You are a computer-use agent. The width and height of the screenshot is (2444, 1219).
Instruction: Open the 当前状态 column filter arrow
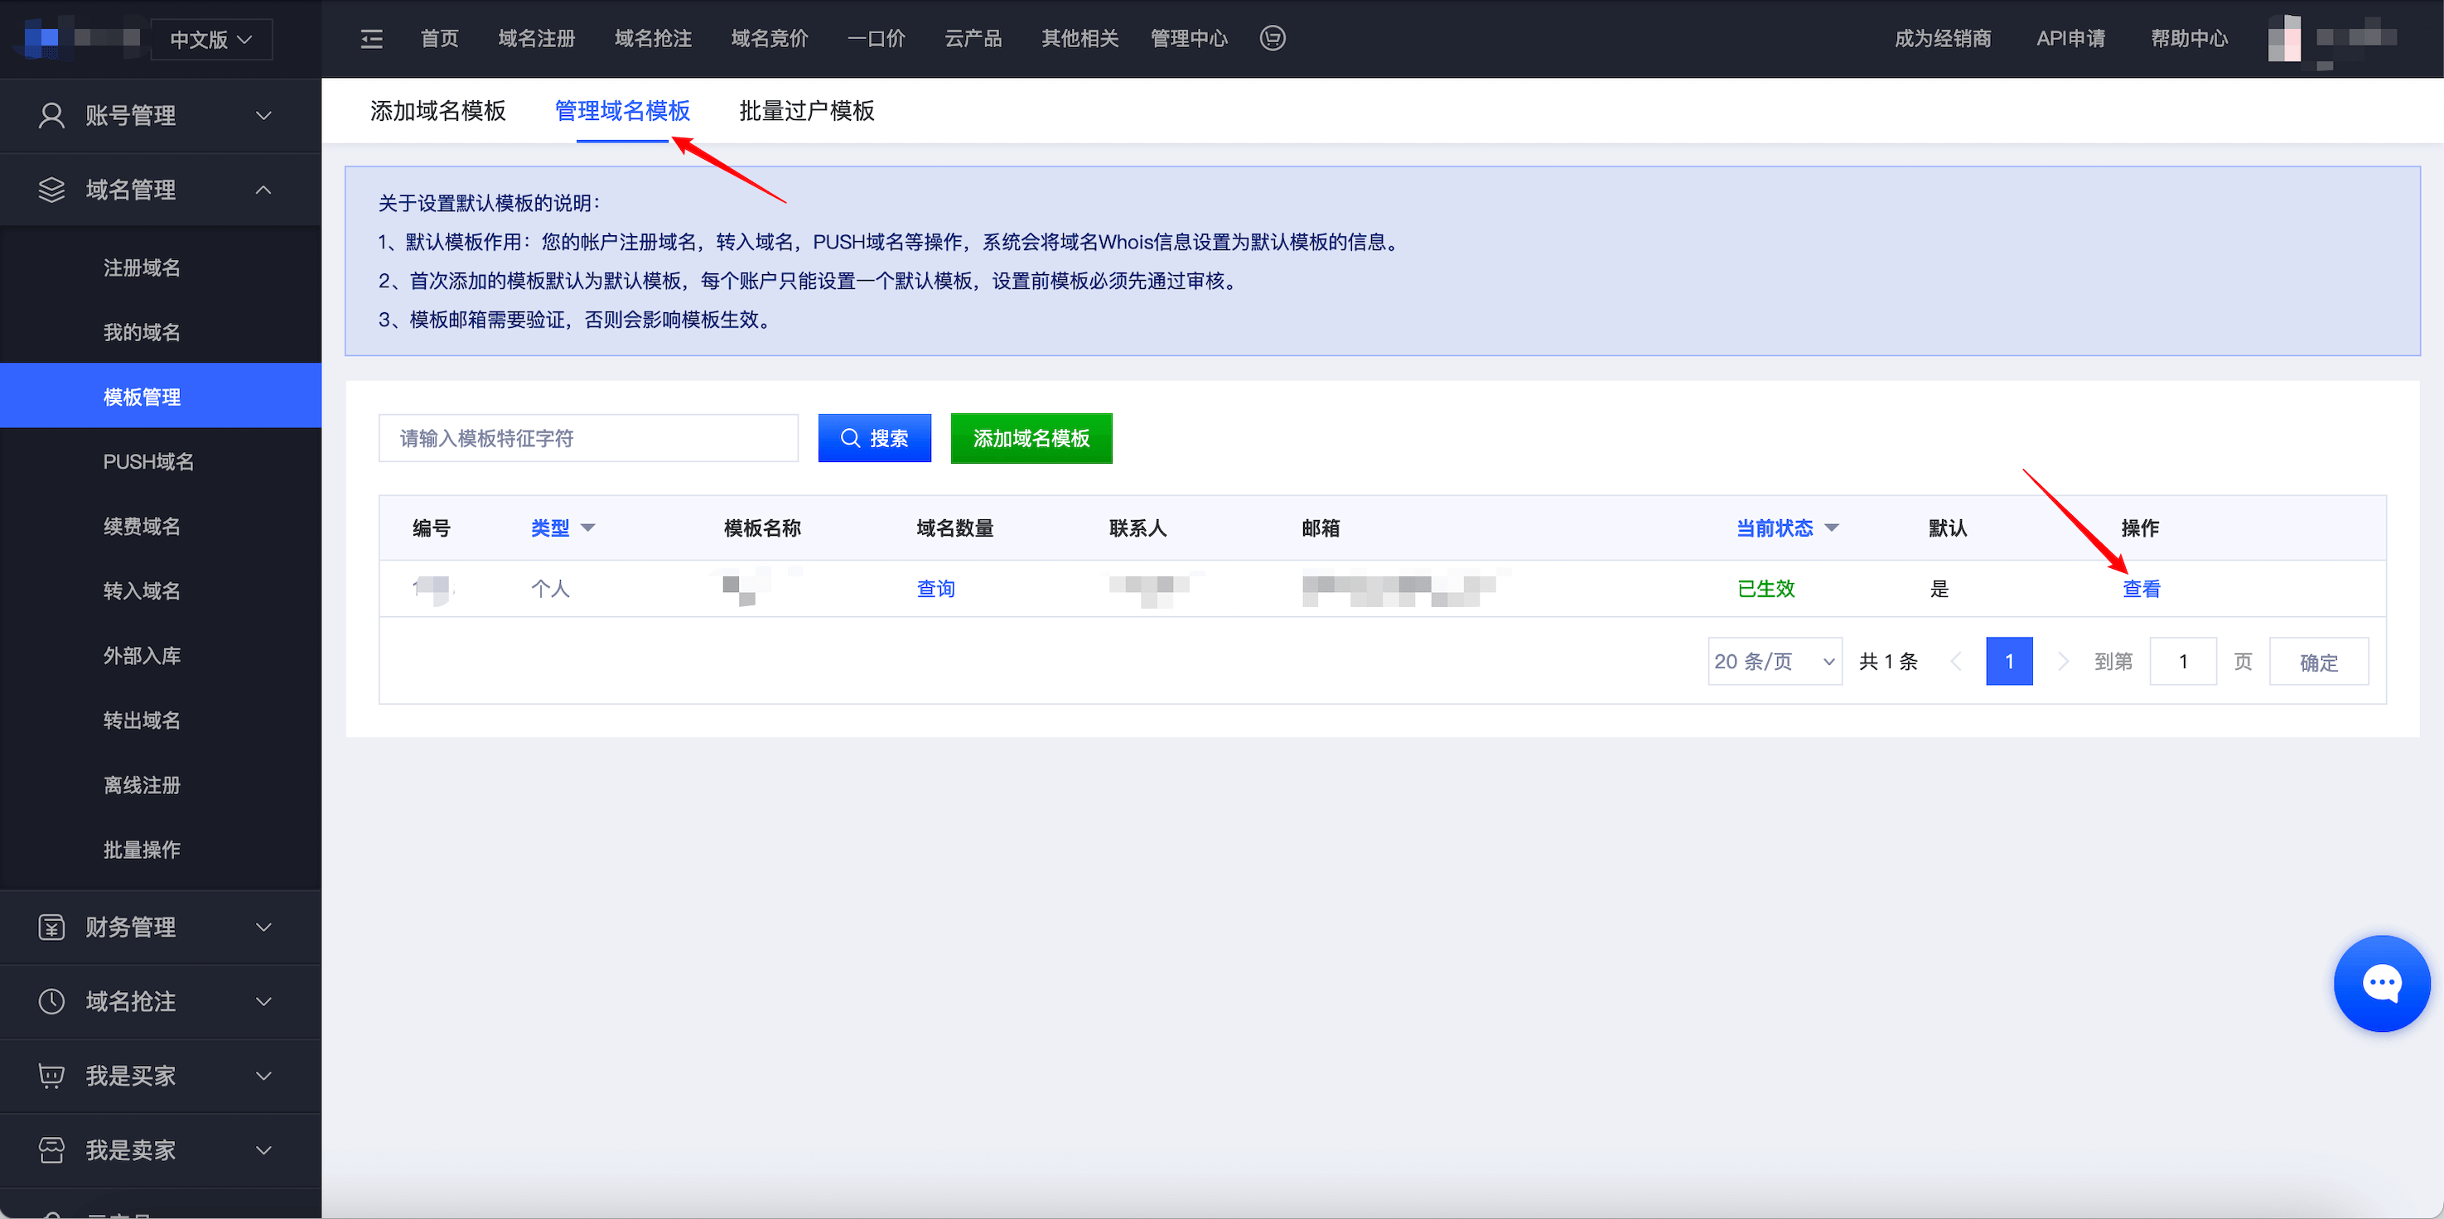[x=1831, y=528]
